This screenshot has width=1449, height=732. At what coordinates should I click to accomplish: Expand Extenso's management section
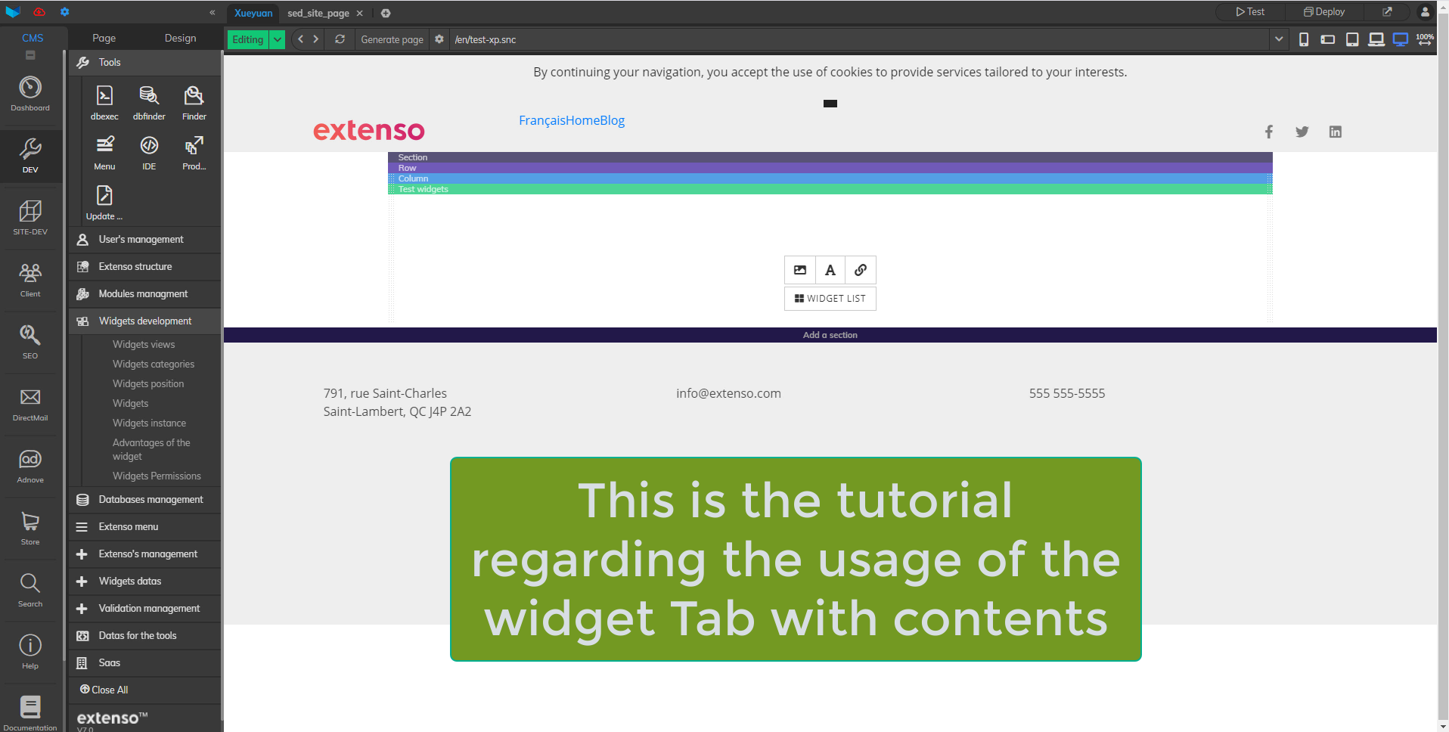coord(145,554)
